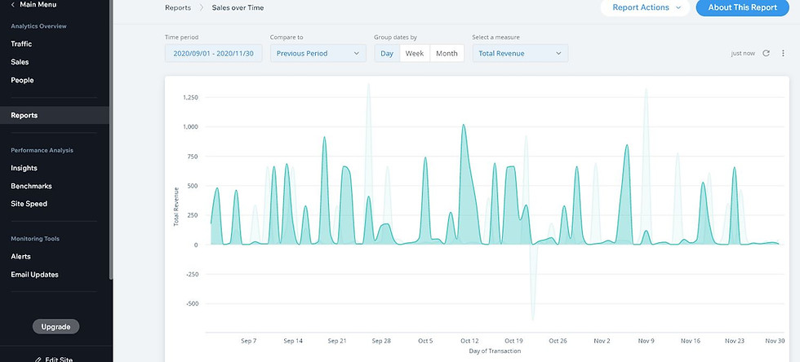Open Traffic in the sidebar
Viewport: 800px width, 362px height.
pyautogui.click(x=21, y=44)
